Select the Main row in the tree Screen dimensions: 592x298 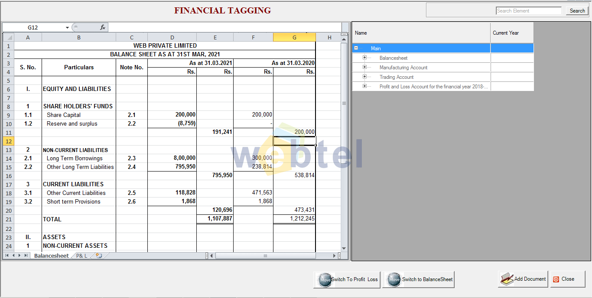[443, 49]
